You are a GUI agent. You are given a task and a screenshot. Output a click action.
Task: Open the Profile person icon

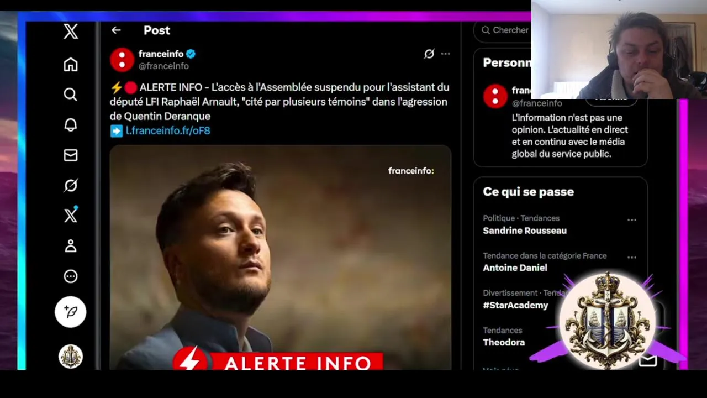71,246
